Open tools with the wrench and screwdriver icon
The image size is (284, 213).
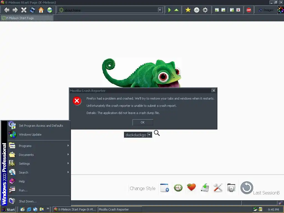(x=218, y=188)
